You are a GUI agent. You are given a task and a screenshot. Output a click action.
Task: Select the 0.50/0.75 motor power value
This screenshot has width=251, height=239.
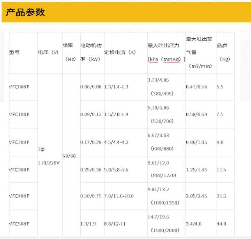click(91, 196)
